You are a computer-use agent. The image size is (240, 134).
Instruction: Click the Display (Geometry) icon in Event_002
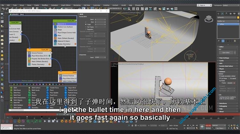click(x=55, y=44)
